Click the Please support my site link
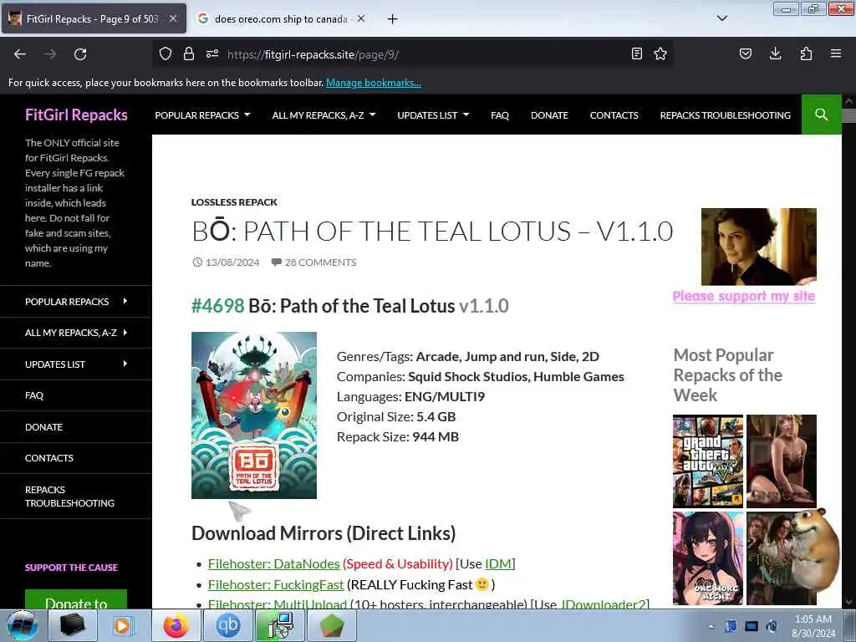Screen dimensions: 856x642 743,296
